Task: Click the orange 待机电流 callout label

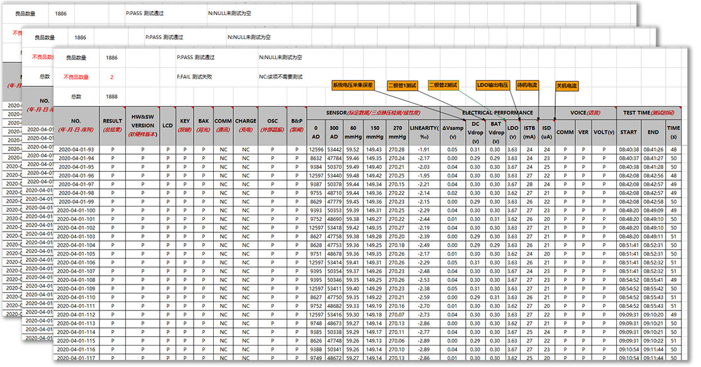Action: (527, 84)
